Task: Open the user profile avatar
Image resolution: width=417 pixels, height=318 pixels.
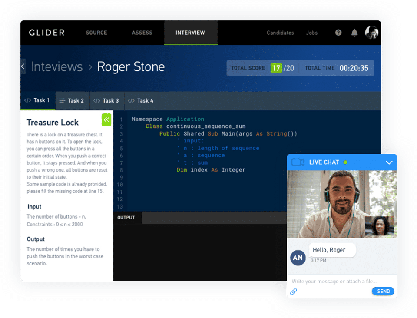Action: pyautogui.click(x=371, y=33)
